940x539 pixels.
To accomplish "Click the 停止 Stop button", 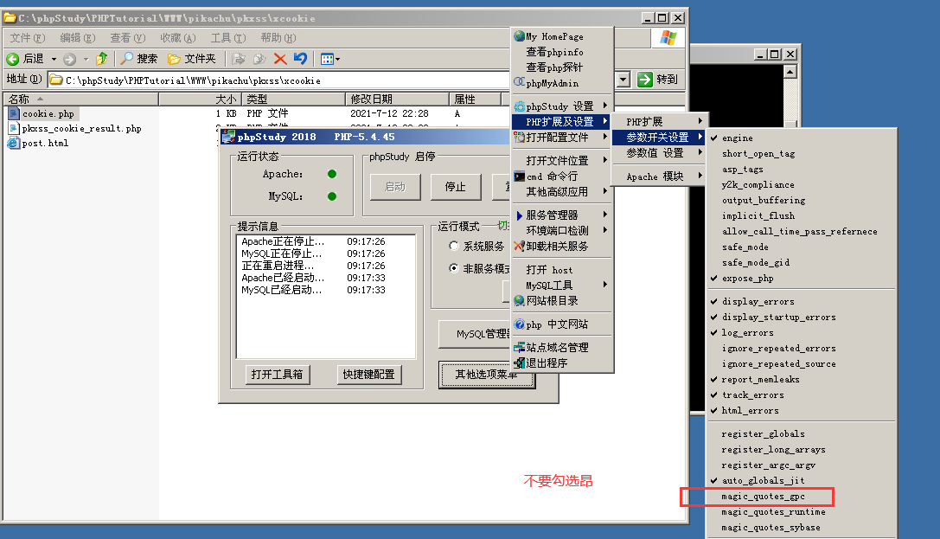I will 456,187.
